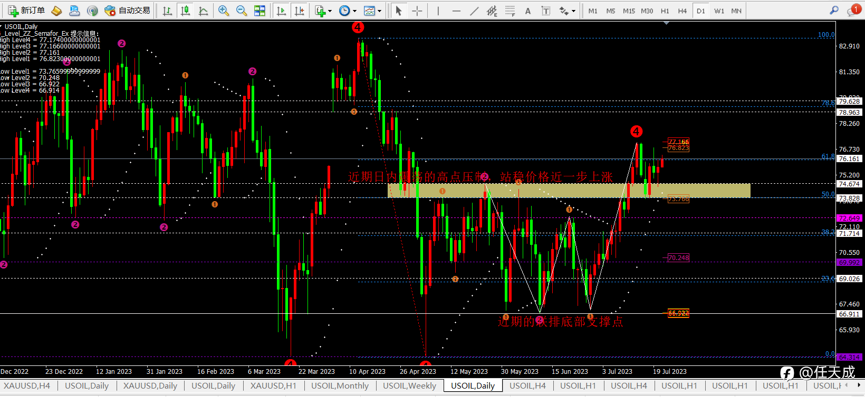Click the chart shift triangle marker atop chart
Viewport: 865px width, 397px height.
coord(667,23)
